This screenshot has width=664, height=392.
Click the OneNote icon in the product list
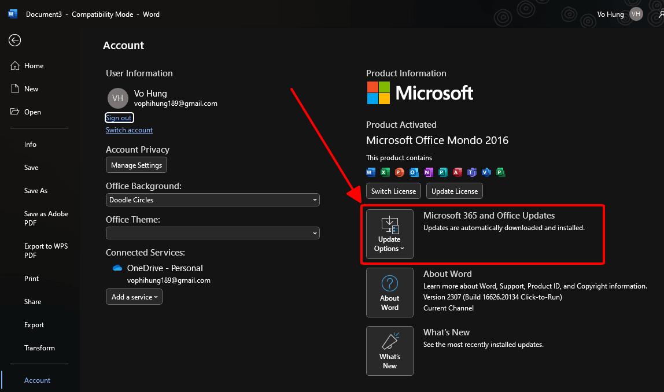tap(428, 172)
